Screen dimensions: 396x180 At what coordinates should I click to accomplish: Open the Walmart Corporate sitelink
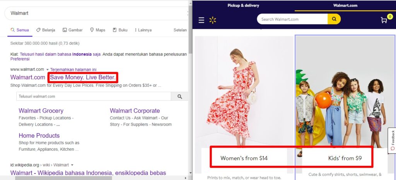pyautogui.click(x=135, y=111)
